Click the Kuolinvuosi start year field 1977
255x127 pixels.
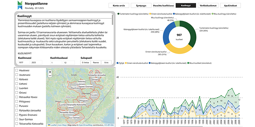pyautogui.click(x=24, y=63)
